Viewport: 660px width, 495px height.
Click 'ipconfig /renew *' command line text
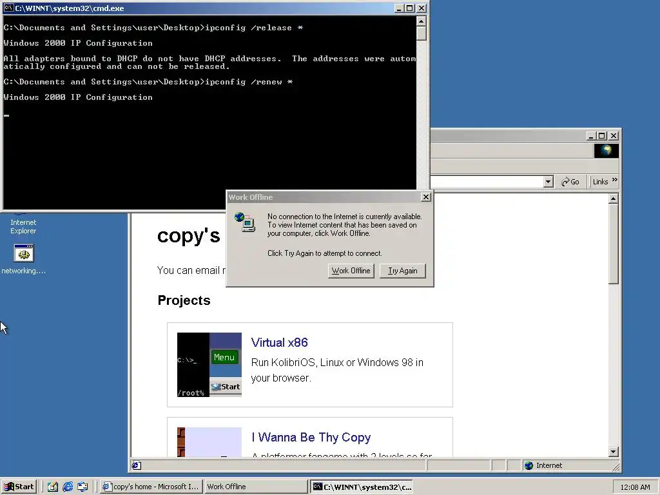(249, 82)
